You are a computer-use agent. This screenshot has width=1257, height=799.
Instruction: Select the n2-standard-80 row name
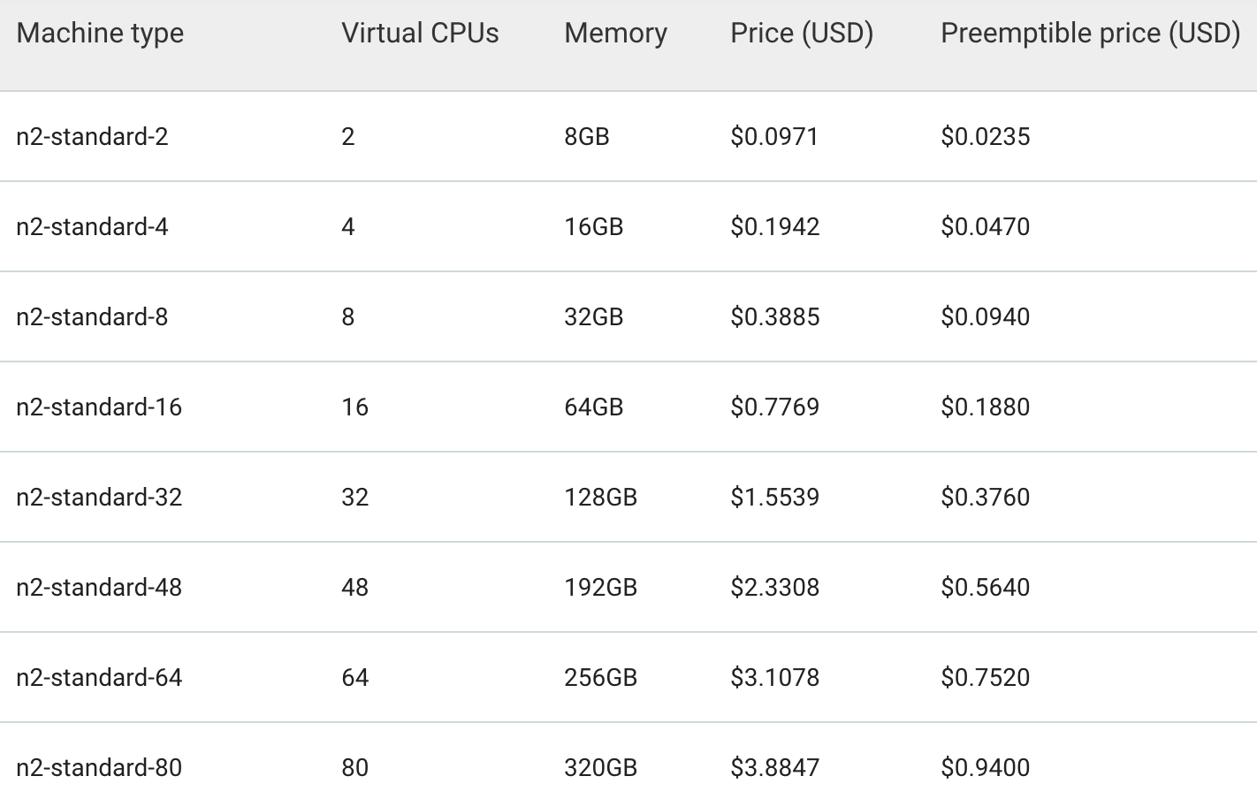click(99, 768)
